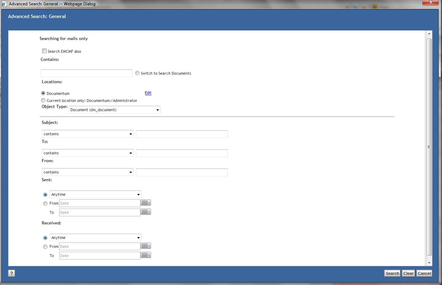The height and width of the screenshot is (285, 442).
Task: Click the 'Object Type:' label
Action: point(54,106)
